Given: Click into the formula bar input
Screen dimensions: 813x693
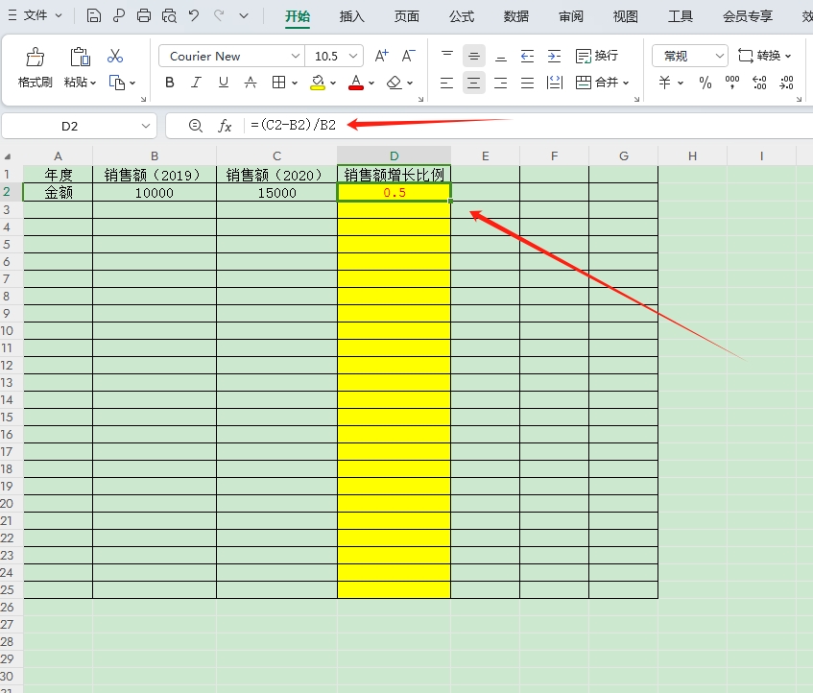Looking at the screenshot, I should (x=529, y=126).
